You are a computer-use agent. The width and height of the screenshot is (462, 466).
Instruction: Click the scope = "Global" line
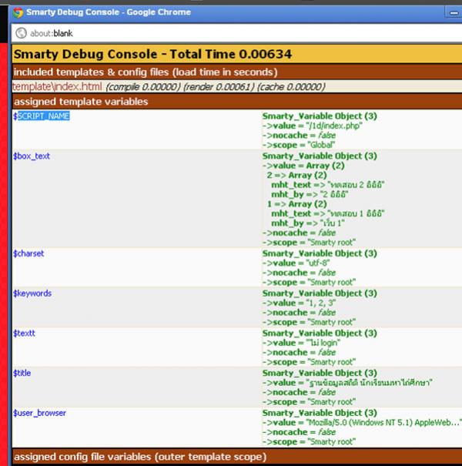pyautogui.click(x=299, y=145)
